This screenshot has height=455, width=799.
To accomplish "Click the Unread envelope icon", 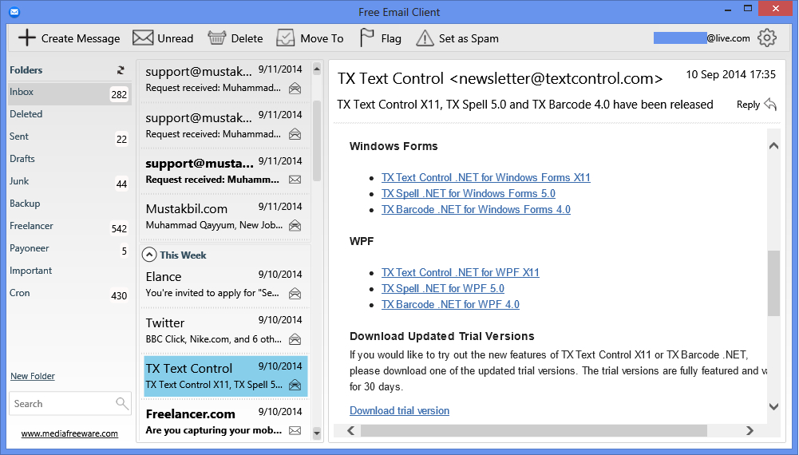I will pos(143,38).
